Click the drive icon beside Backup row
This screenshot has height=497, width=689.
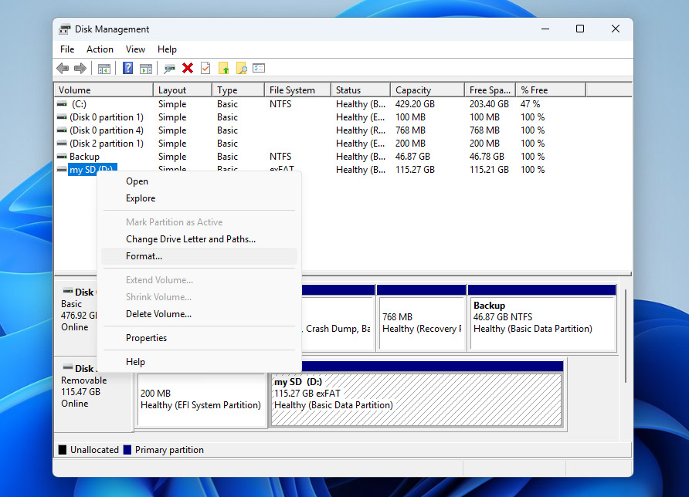pyautogui.click(x=62, y=157)
